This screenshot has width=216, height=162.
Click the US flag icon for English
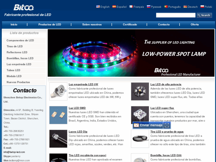click(98, 7)
